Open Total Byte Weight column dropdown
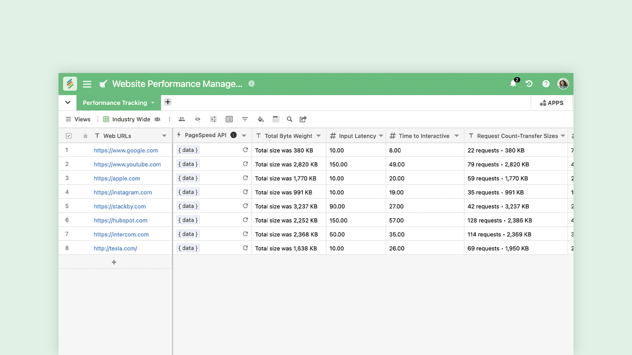Viewport: 632px width, 355px height. tap(319, 136)
